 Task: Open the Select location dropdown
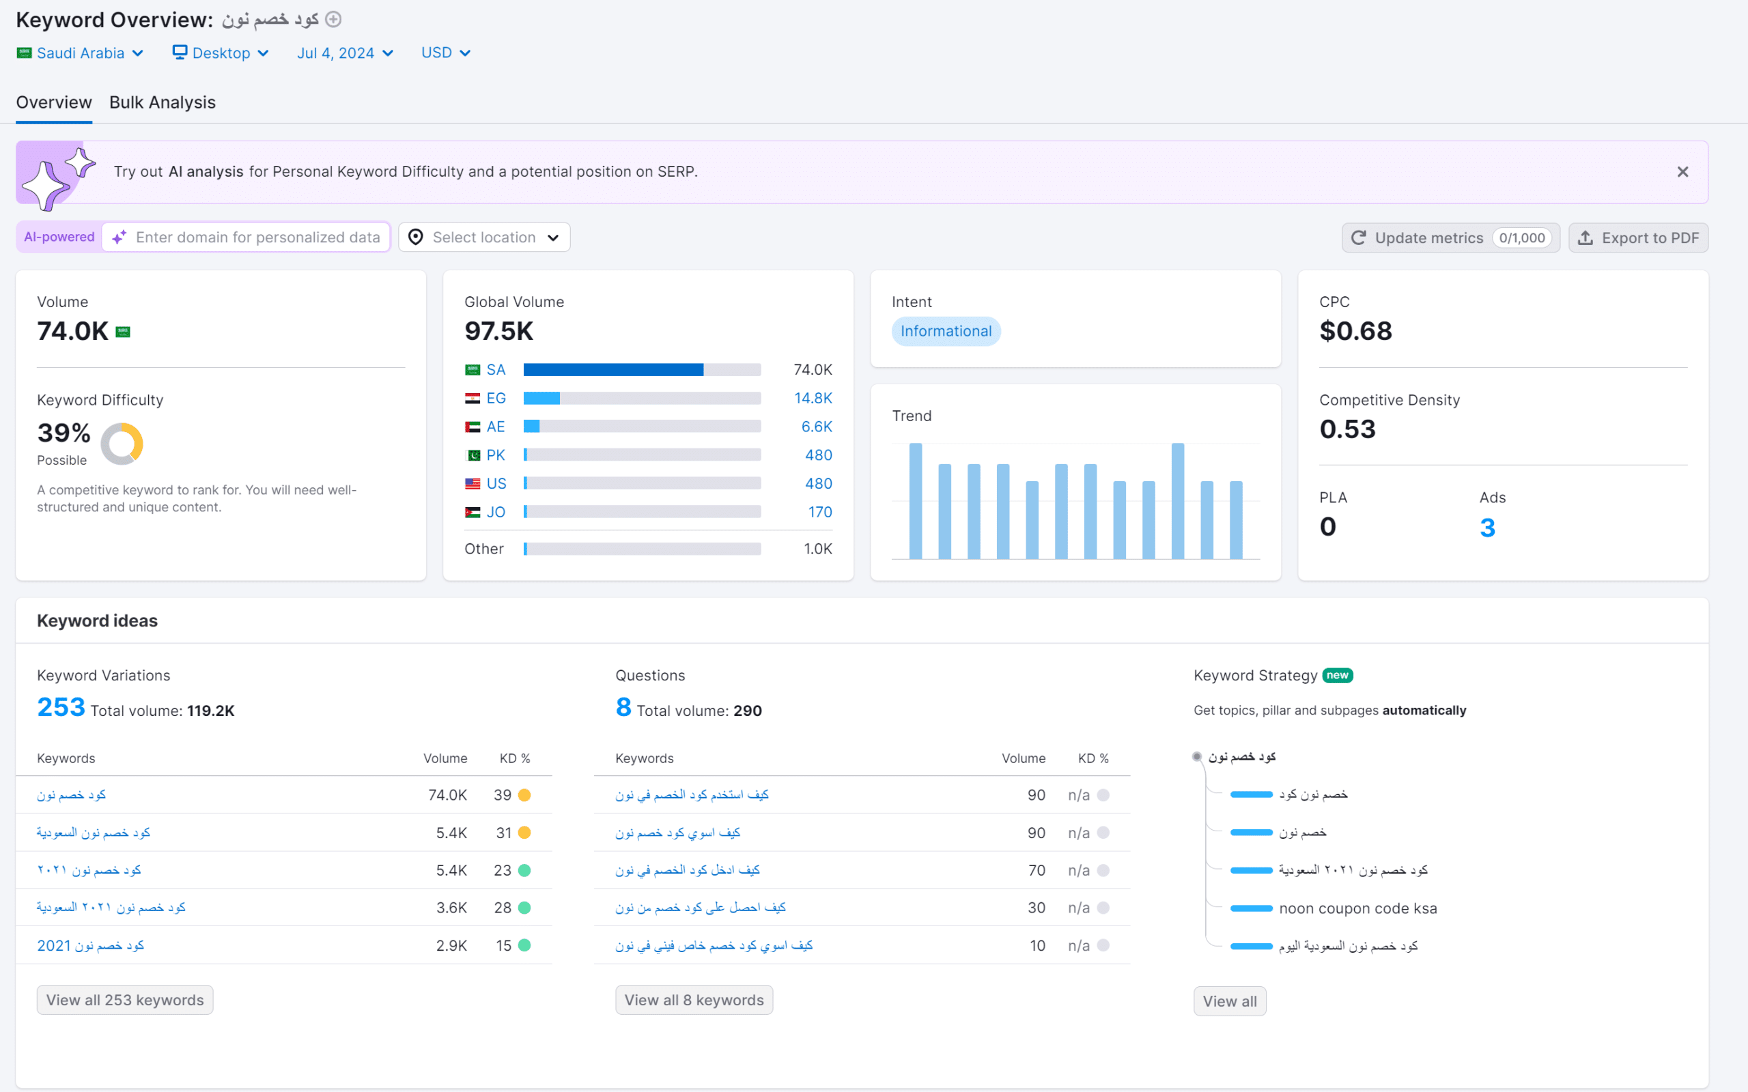(484, 237)
